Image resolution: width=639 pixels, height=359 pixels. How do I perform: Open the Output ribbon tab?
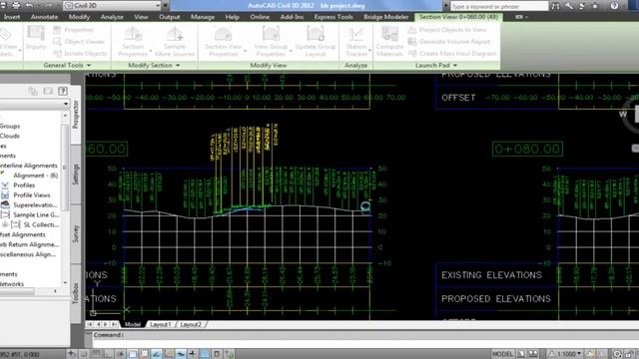170,17
